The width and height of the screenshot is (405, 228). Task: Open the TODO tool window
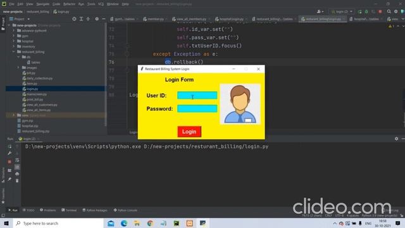28,210
